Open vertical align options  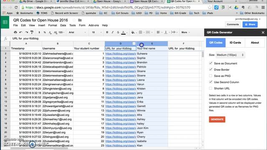[166, 32]
